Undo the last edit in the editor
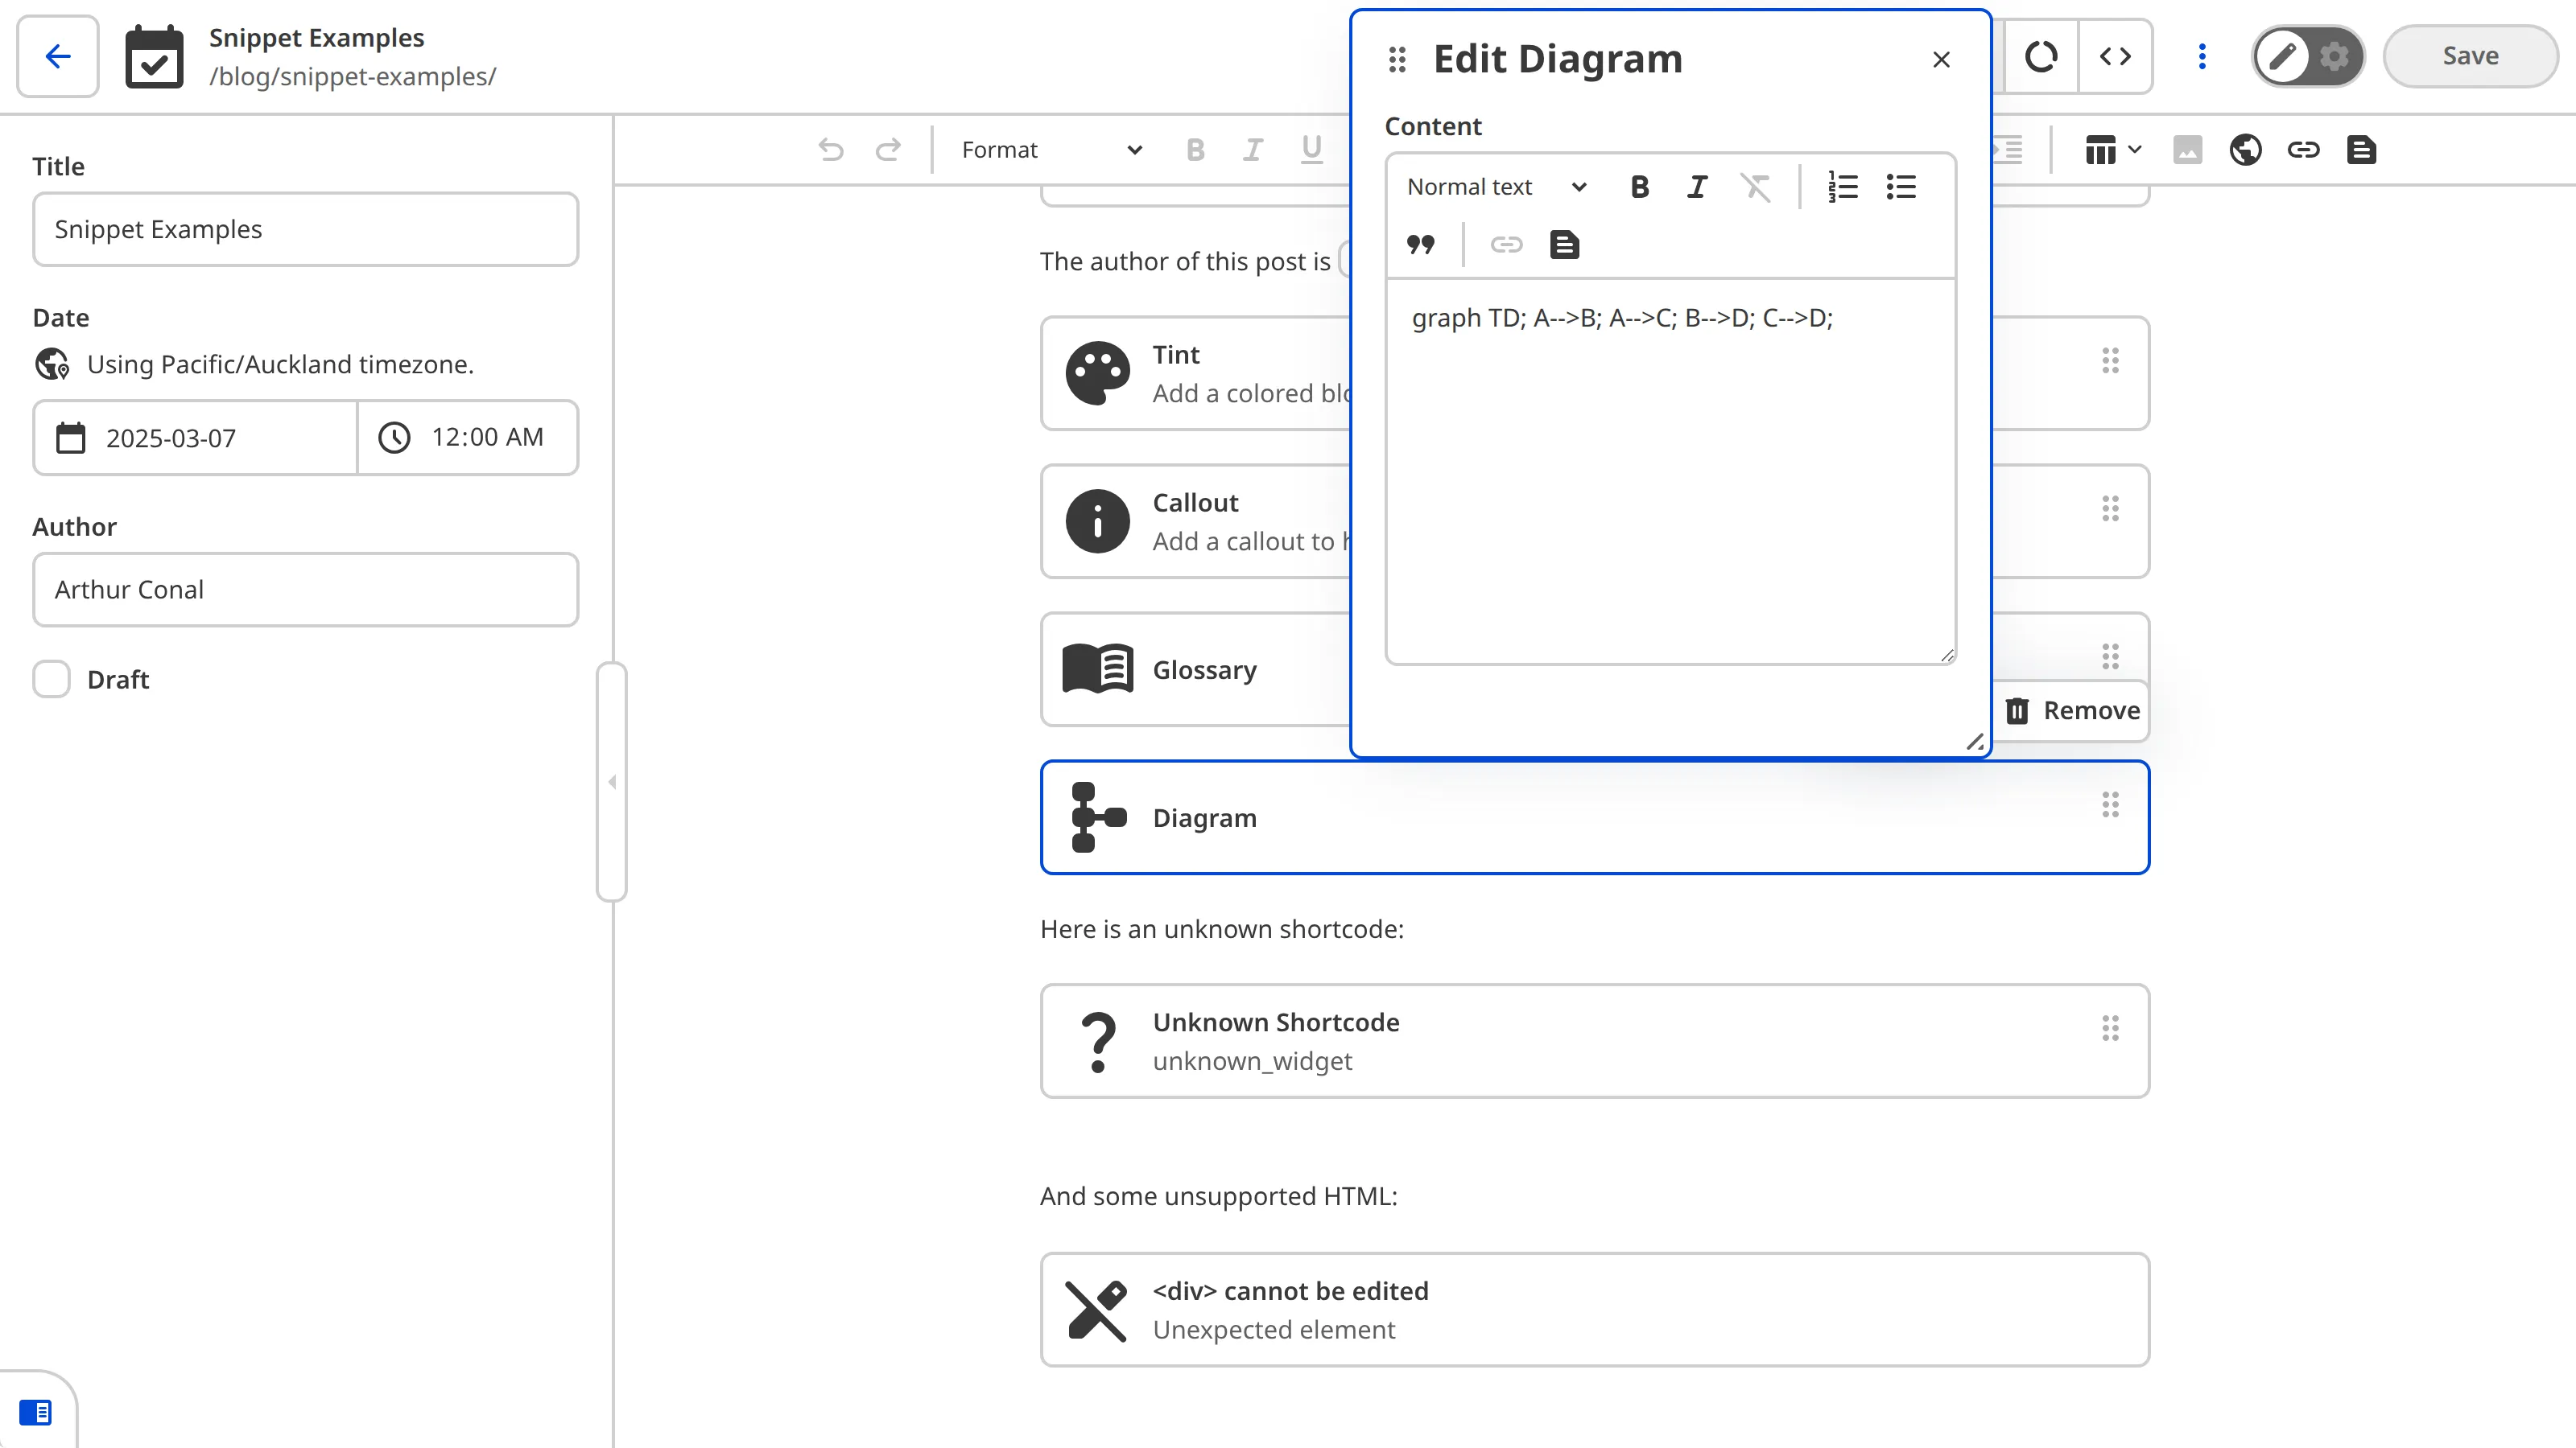This screenshot has height=1448, width=2576. (x=829, y=149)
